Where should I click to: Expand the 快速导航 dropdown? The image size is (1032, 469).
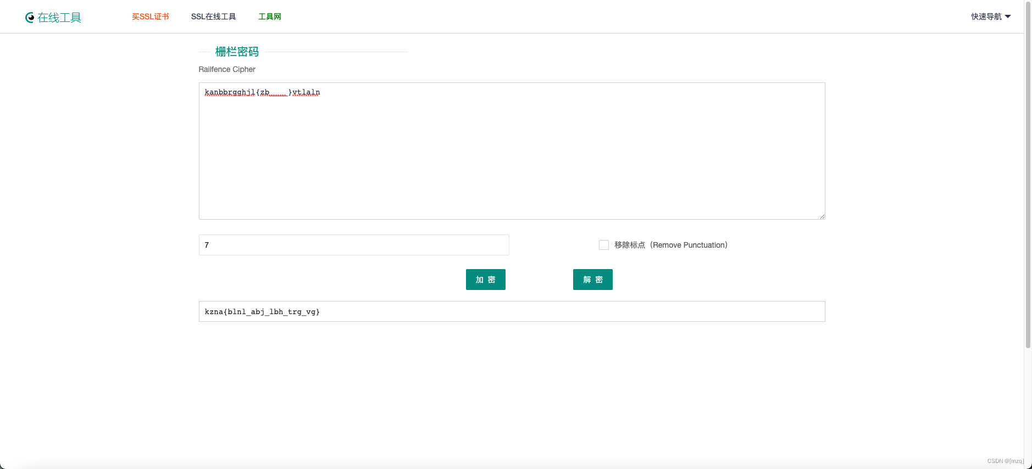991,16
